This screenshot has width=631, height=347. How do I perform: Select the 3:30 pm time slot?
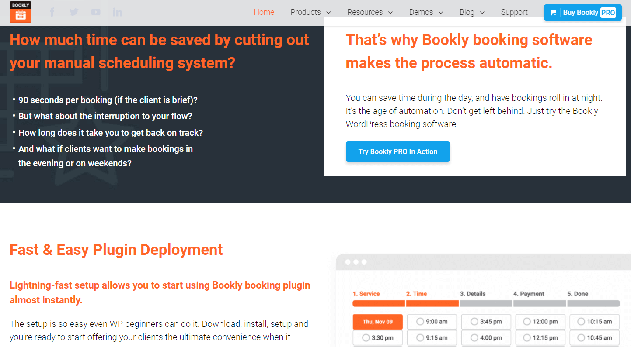[377, 338]
